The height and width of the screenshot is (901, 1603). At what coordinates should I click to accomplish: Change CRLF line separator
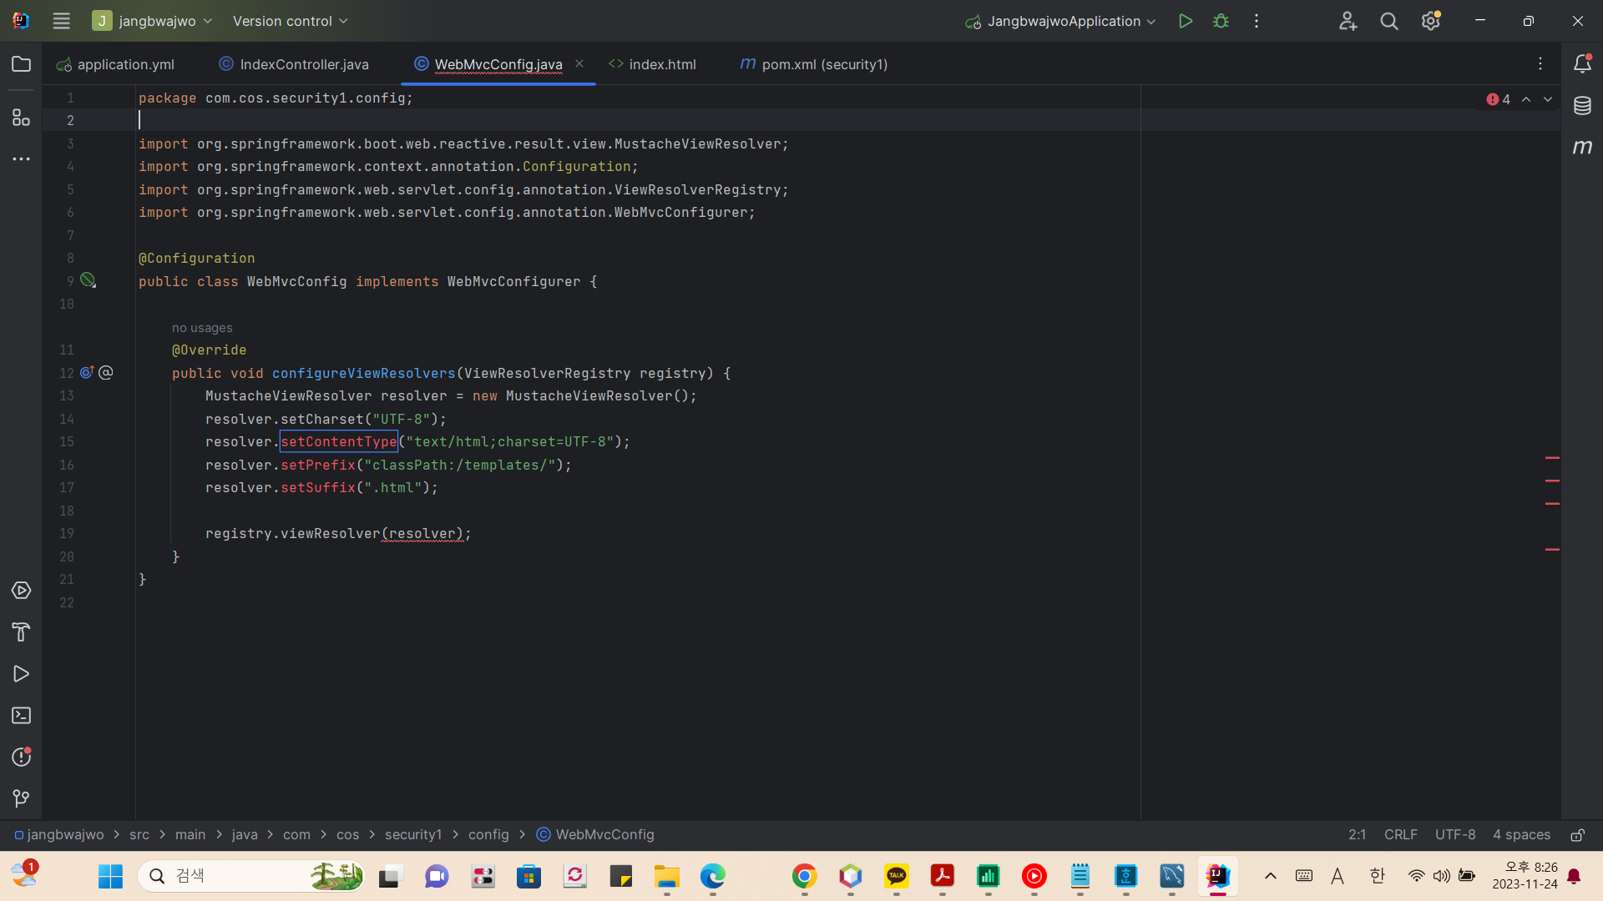coord(1400,835)
